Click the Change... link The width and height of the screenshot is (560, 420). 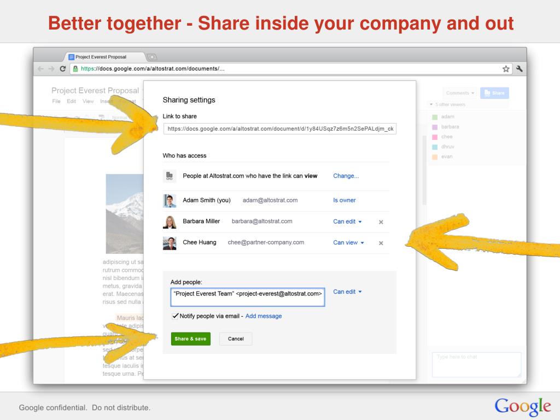[x=346, y=176]
